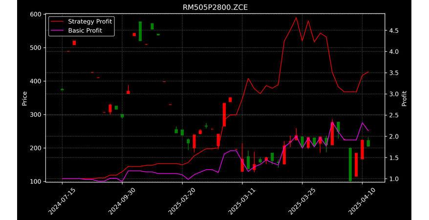Screen dimensions: 429x220
Task: Click the 4.5 profit tick label
Action: click(x=393, y=30)
